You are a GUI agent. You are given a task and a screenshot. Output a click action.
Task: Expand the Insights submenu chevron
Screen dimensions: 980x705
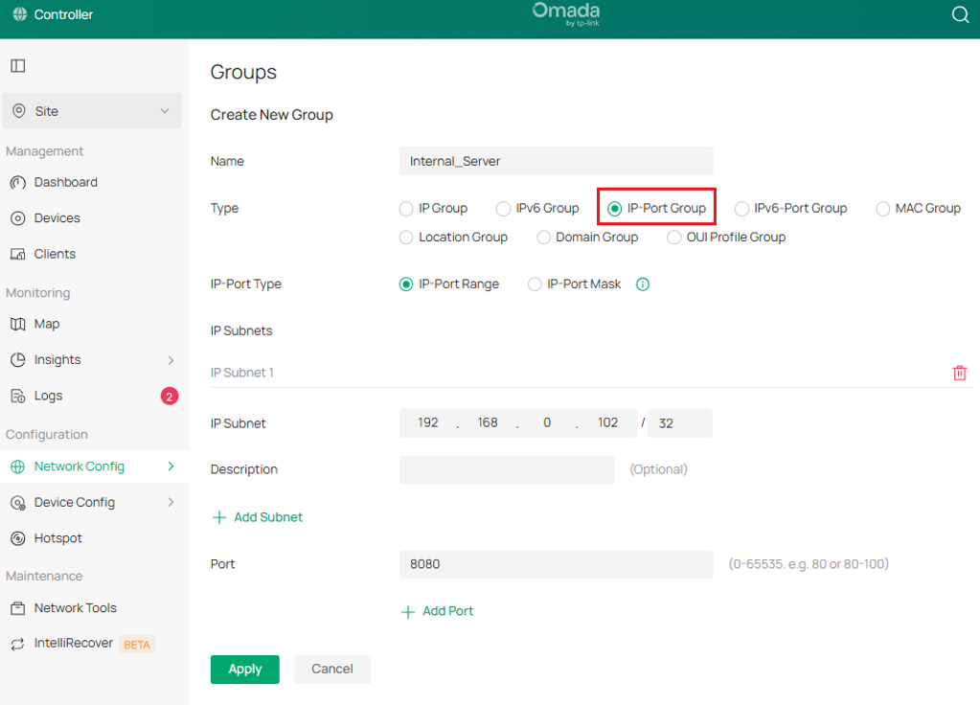click(x=171, y=360)
